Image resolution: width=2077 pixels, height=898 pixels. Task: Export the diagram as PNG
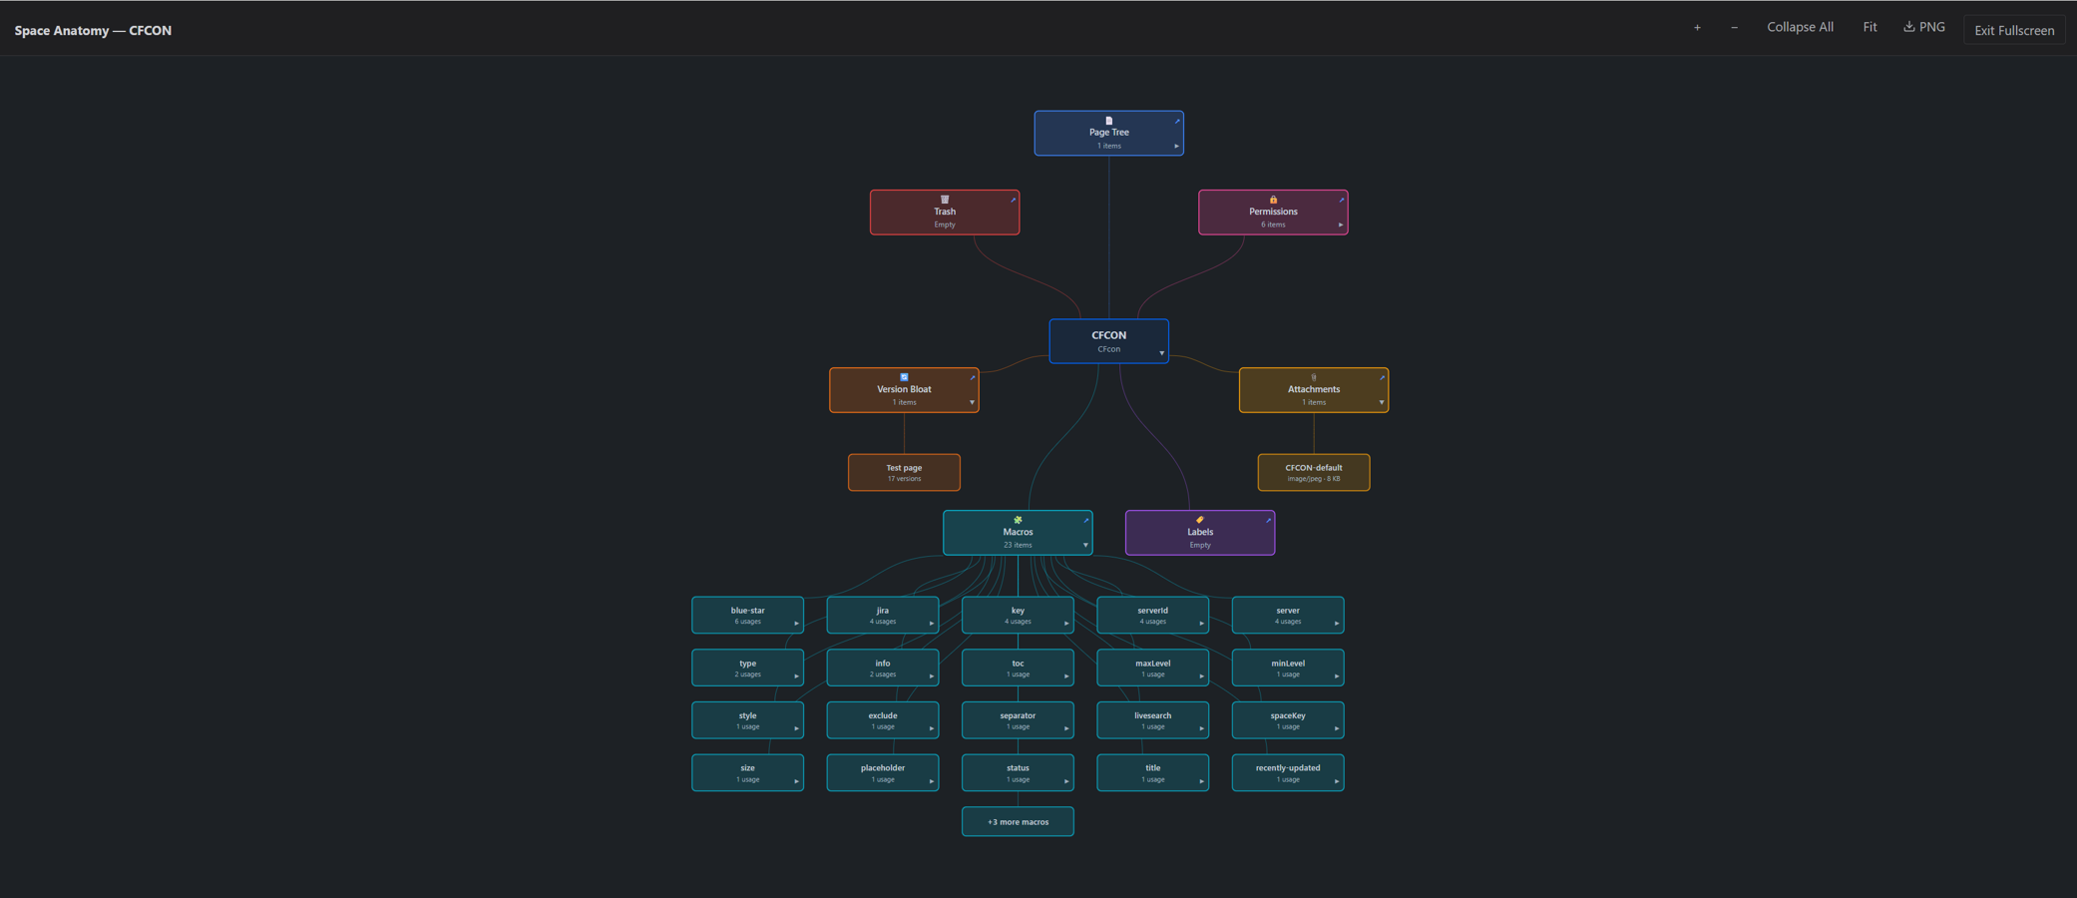[x=1923, y=28]
